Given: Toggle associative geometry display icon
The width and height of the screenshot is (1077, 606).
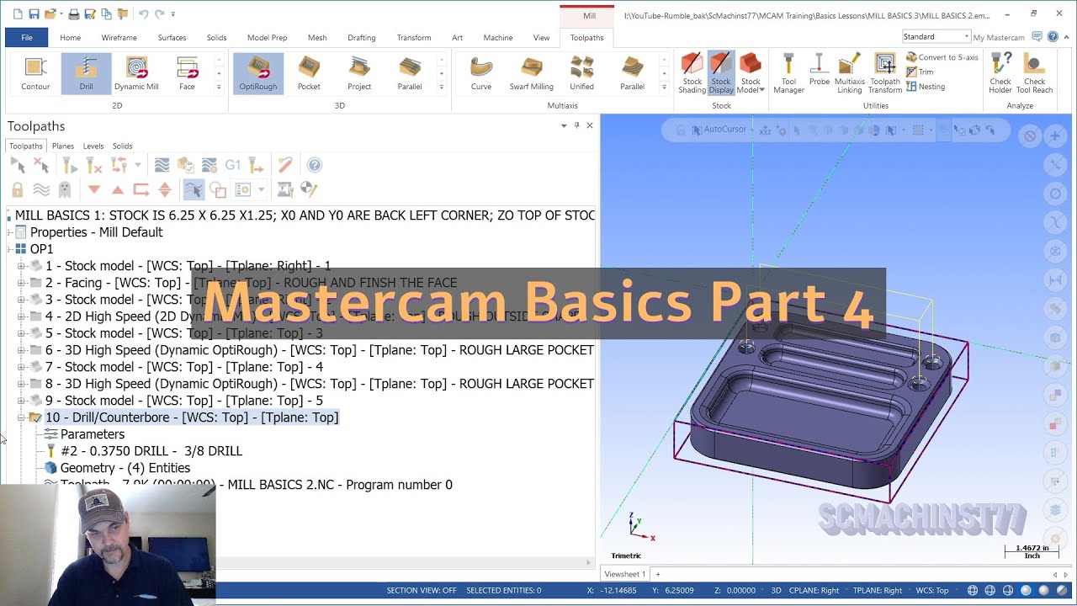Looking at the screenshot, I should click(218, 189).
